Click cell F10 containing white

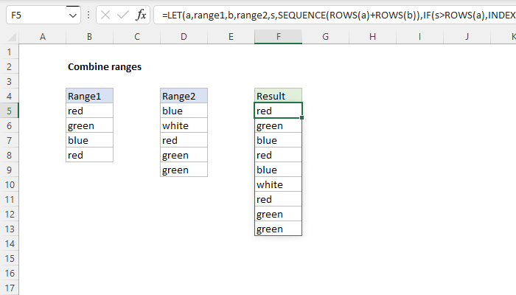(279, 184)
